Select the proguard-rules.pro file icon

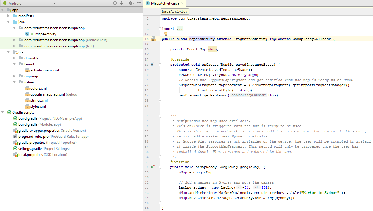coord(15,137)
